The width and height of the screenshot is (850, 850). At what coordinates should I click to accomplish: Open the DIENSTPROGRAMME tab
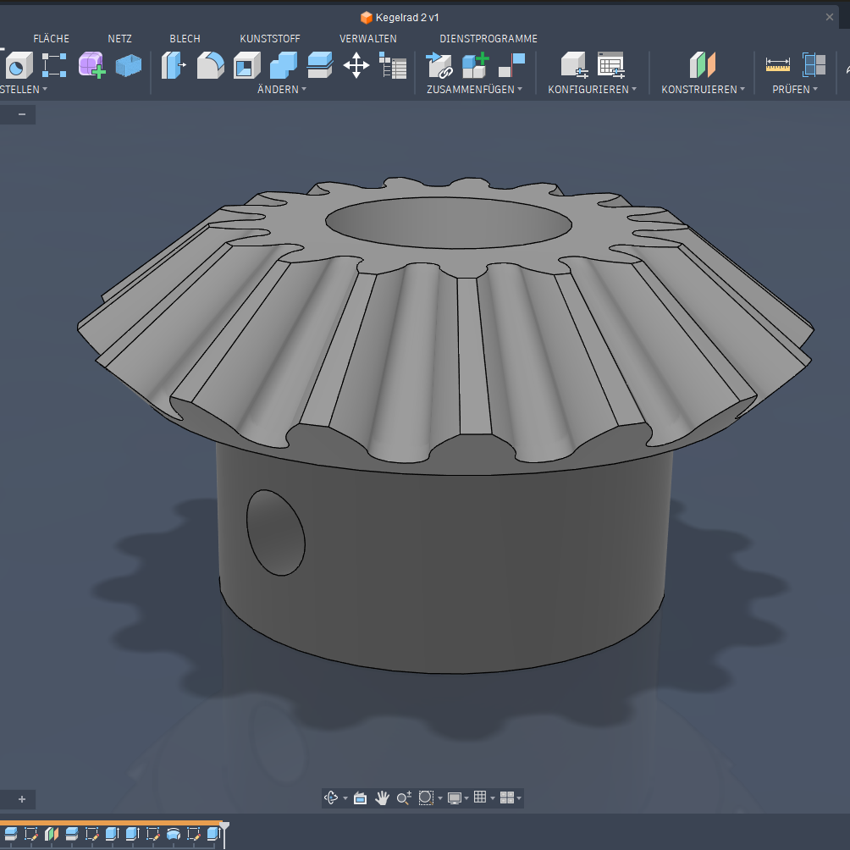coord(488,39)
